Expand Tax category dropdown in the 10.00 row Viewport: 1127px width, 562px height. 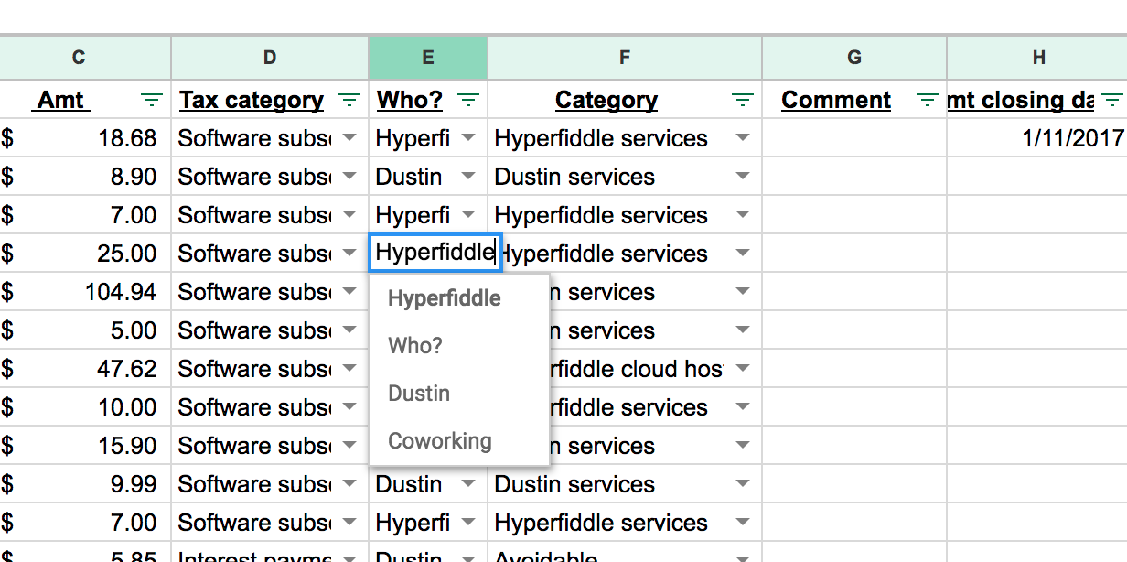coord(349,407)
